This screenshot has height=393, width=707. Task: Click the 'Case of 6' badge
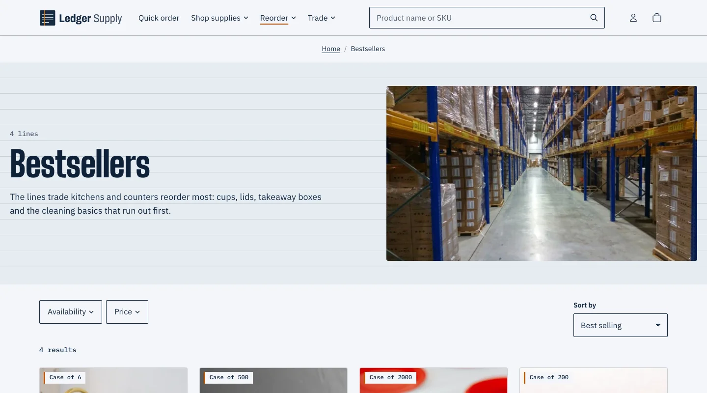(65, 377)
